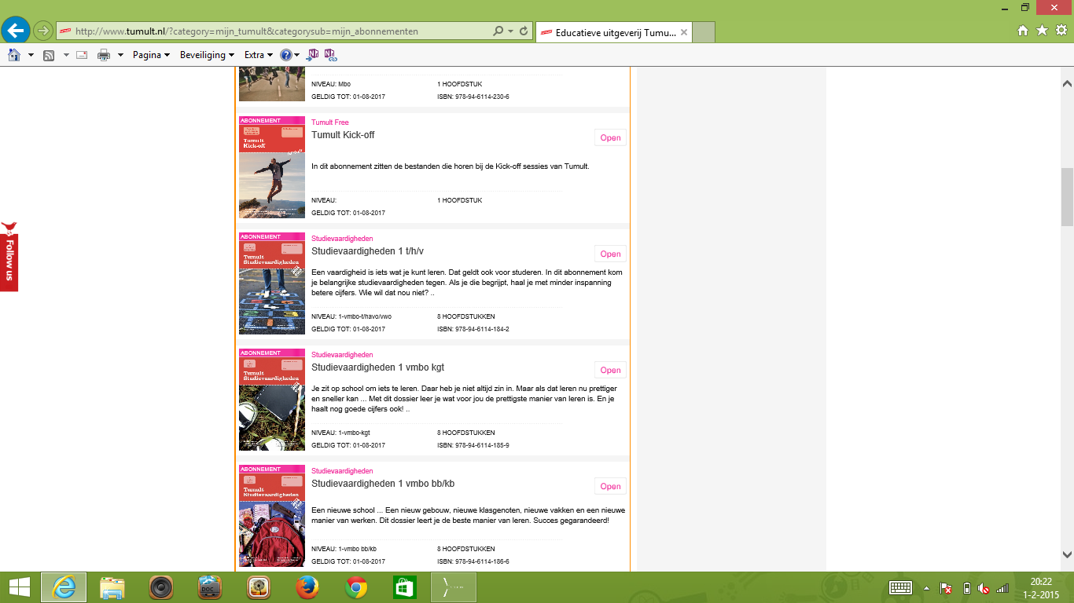Click the Action Center flag icon
The image size is (1074, 603).
pyautogui.click(x=947, y=588)
